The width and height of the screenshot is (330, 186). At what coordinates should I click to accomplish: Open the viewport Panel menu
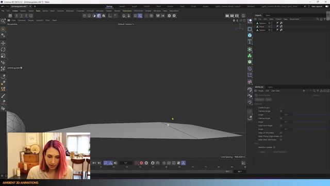(54, 21)
